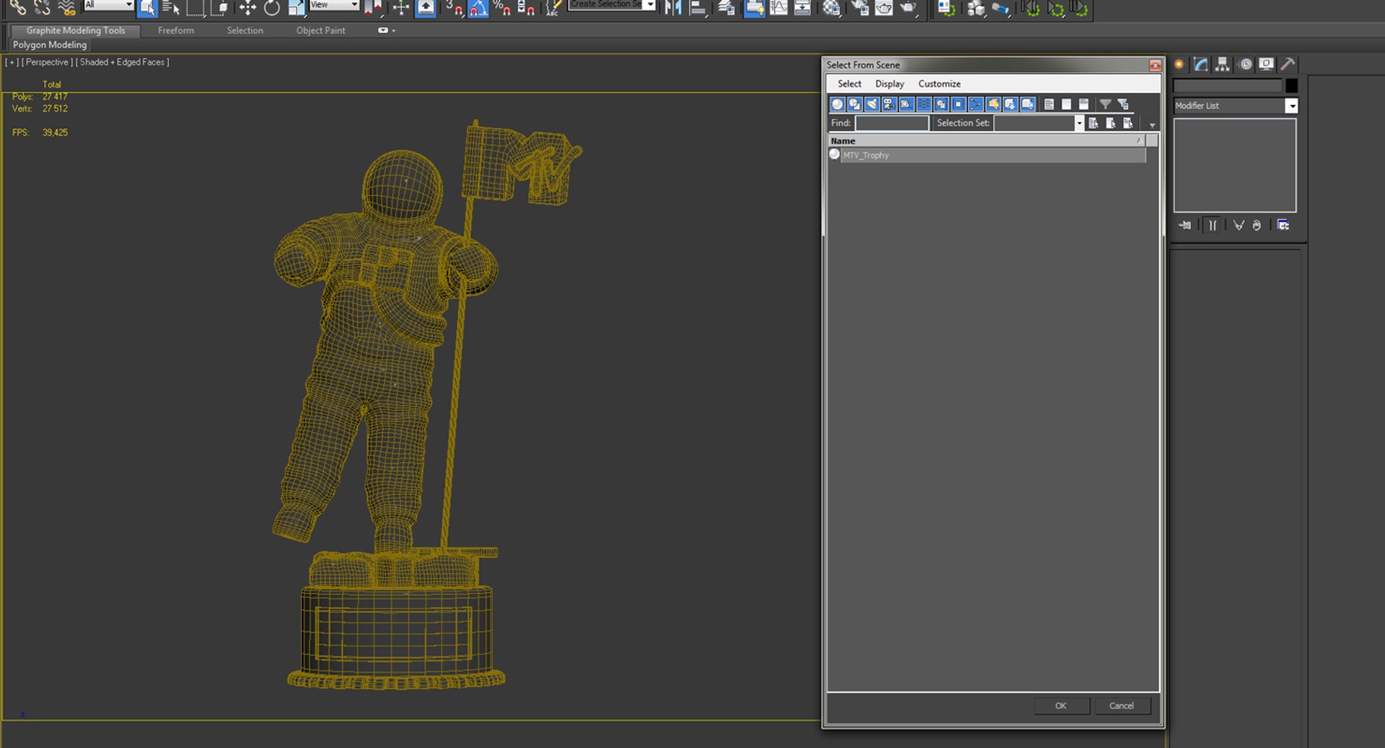
Task: Open the viewport [+] menu
Action: point(12,62)
